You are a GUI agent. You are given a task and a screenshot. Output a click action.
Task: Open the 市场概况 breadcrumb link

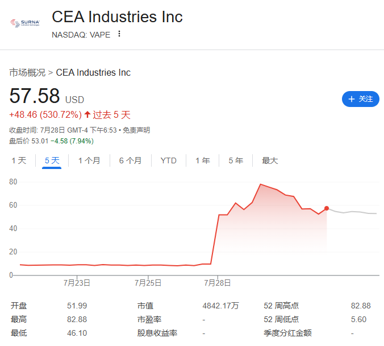(x=27, y=73)
